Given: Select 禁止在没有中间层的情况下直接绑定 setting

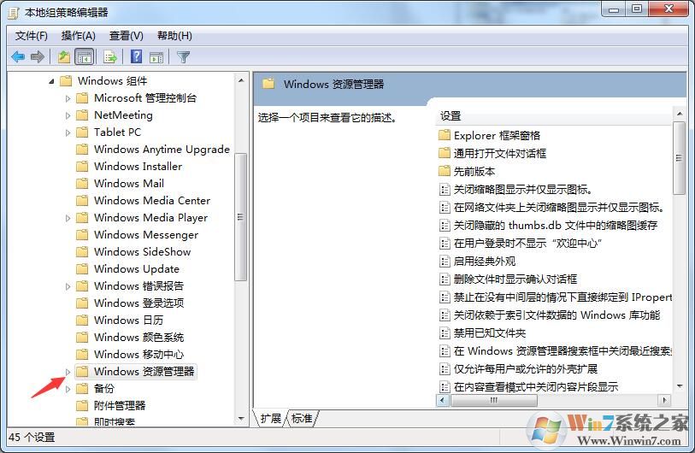Looking at the screenshot, I should 562,297.
